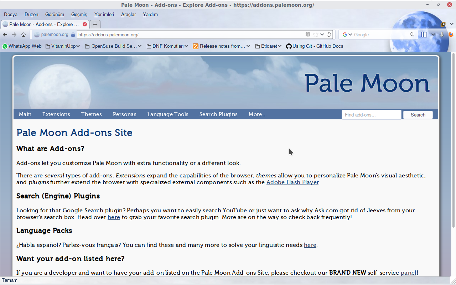
Task: Open the URL history dropdown arrow
Action: coord(322,35)
